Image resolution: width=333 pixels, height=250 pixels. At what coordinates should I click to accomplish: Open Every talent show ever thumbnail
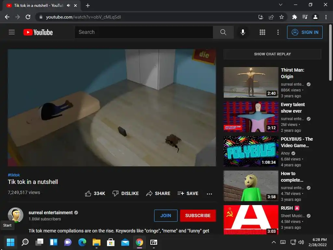251,117
